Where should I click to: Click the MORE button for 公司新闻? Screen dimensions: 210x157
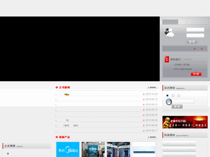152,87
